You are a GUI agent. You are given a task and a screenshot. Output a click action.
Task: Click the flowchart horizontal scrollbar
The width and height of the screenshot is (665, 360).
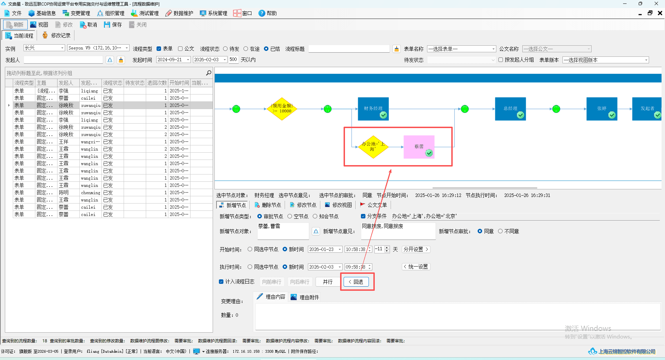pos(485,188)
